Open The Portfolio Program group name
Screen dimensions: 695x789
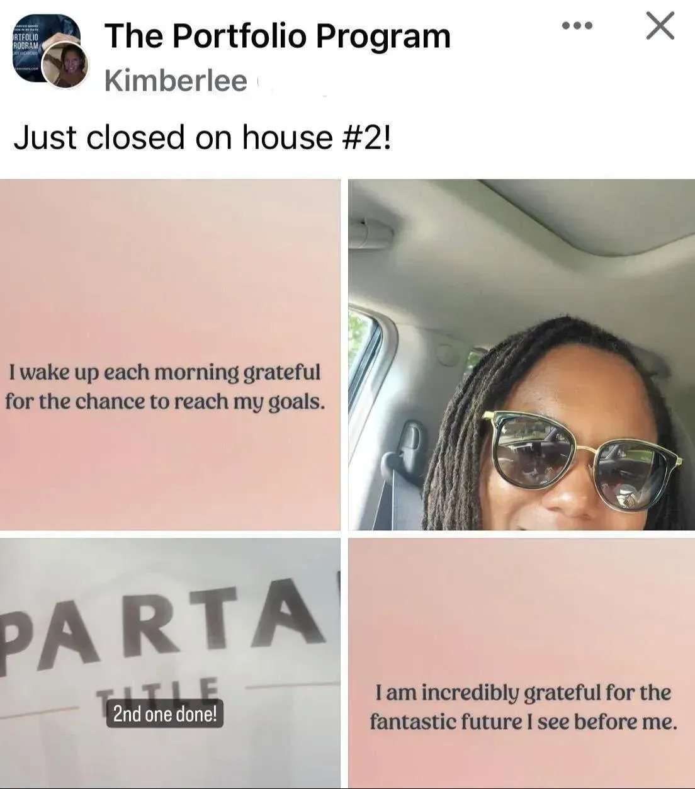(x=278, y=36)
